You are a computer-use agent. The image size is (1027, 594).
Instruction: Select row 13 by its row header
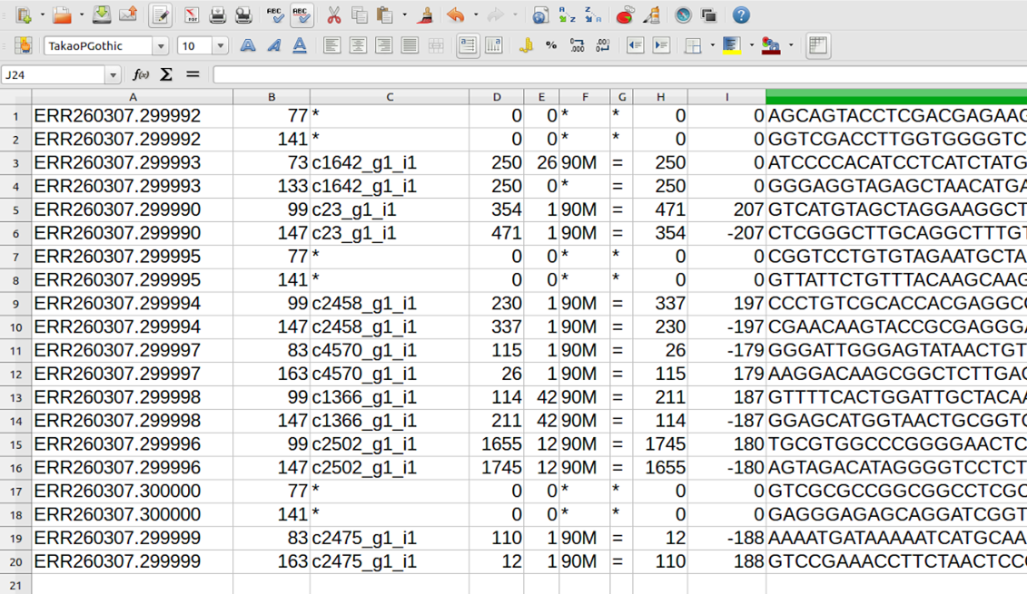(15, 398)
